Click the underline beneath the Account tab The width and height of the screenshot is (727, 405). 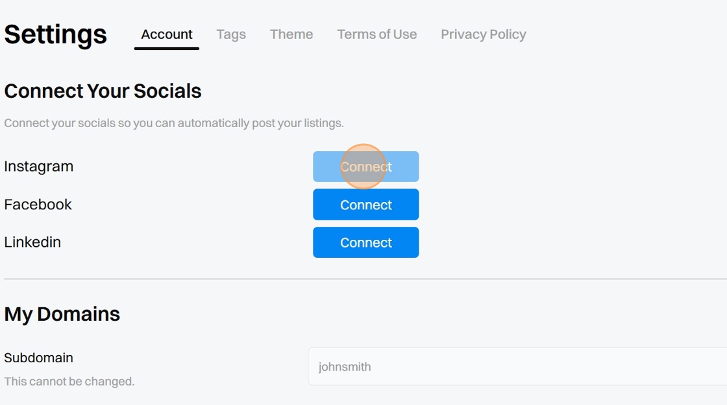[167, 49]
